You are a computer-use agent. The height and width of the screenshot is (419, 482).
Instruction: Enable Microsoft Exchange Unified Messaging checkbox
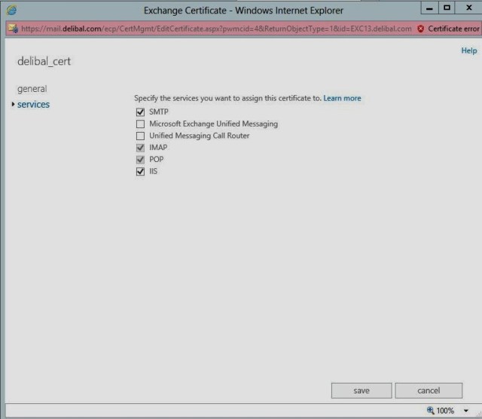tap(140, 124)
